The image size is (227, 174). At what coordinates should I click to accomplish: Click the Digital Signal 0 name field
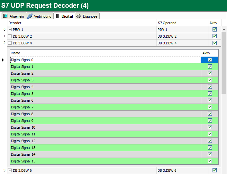(105, 60)
